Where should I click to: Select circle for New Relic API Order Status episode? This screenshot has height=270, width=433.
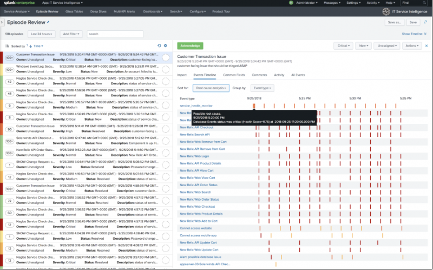(x=166, y=153)
